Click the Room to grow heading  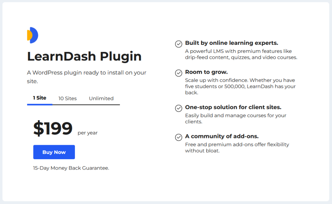[x=207, y=72]
